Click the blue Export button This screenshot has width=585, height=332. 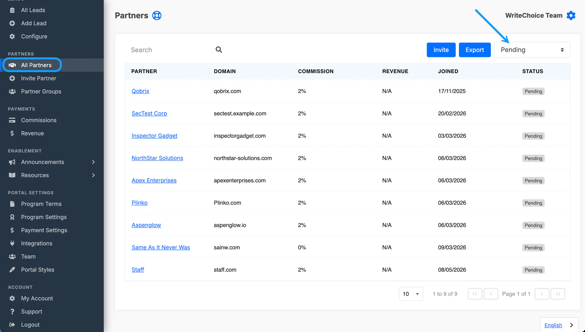475,50
